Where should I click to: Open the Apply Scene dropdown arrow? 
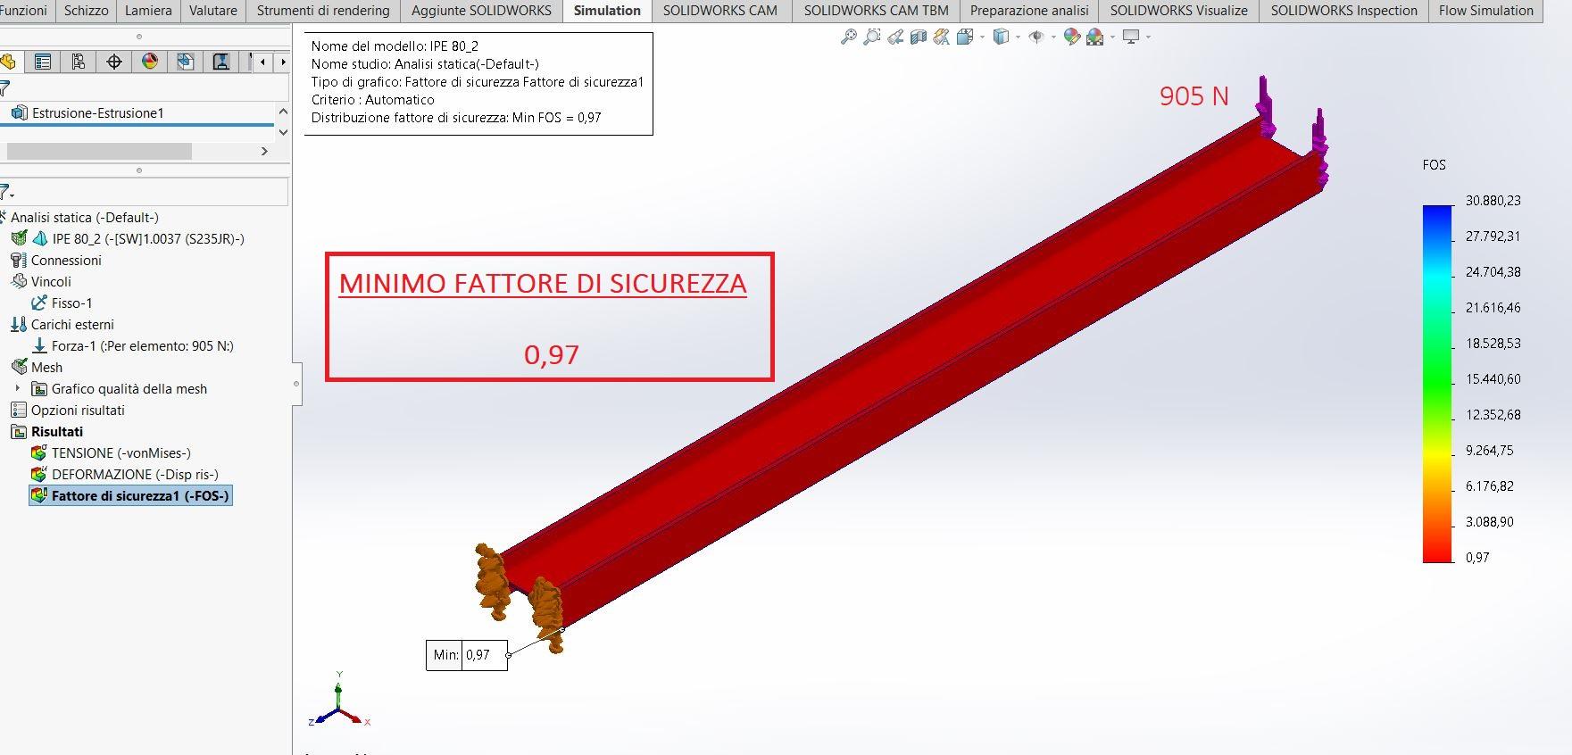[1112, 37]
